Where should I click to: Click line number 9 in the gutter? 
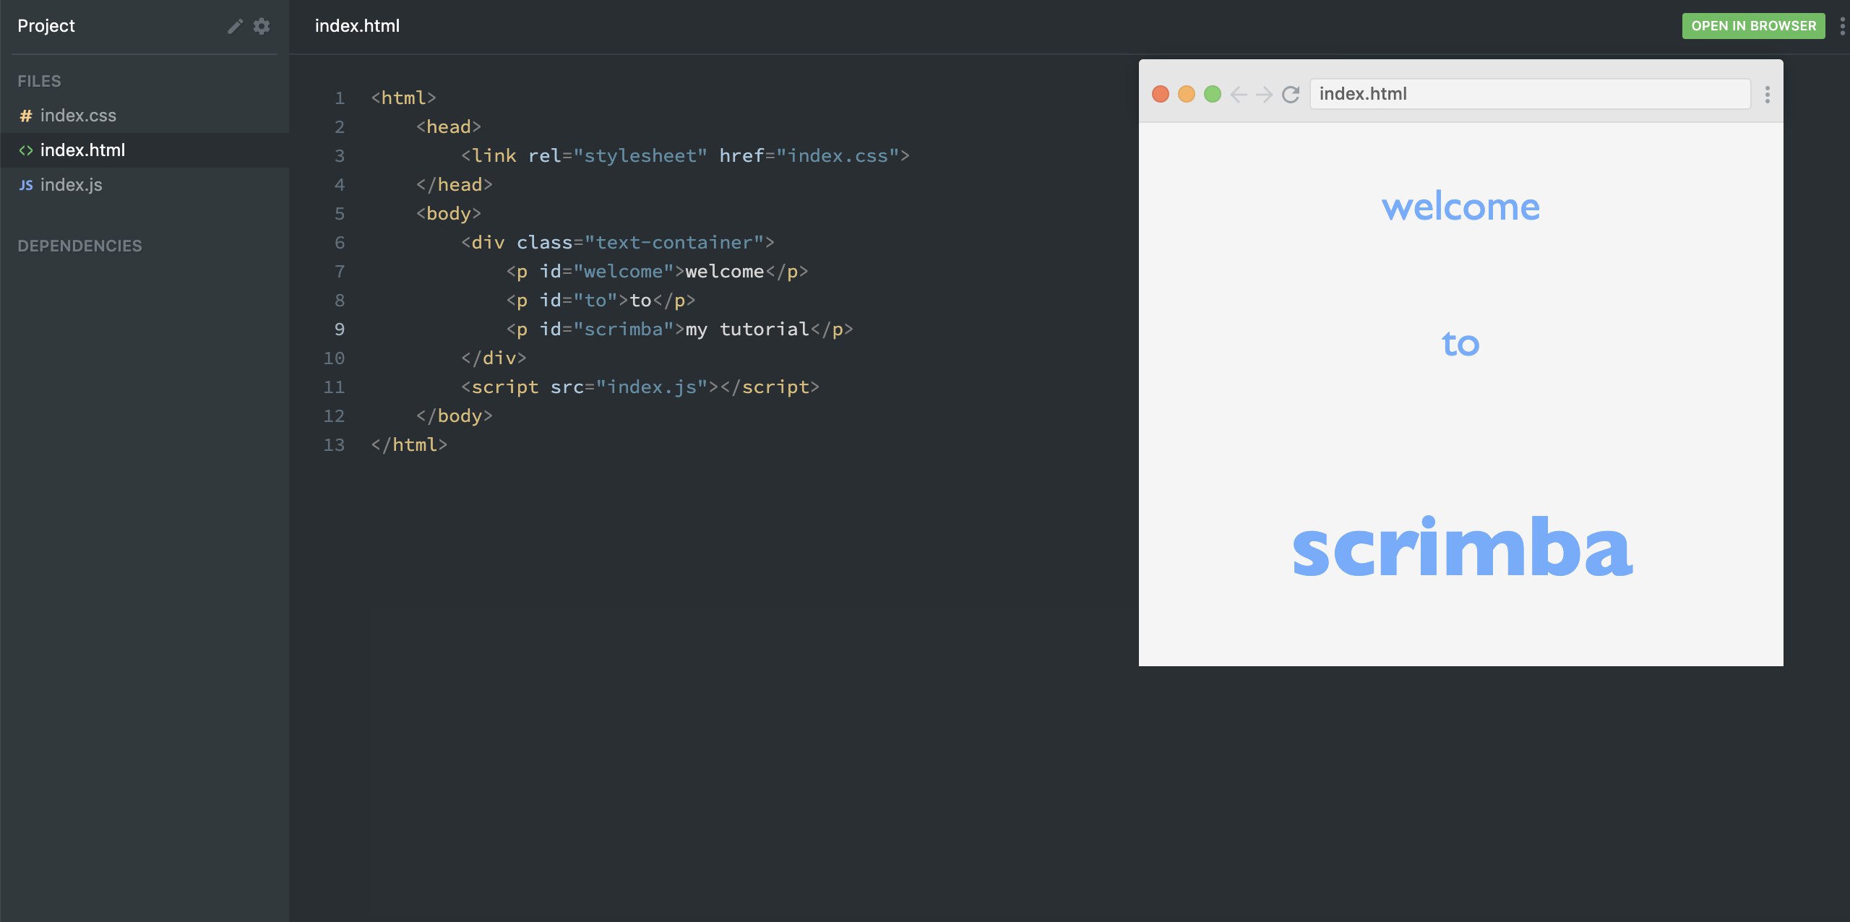tap(339, 329)
